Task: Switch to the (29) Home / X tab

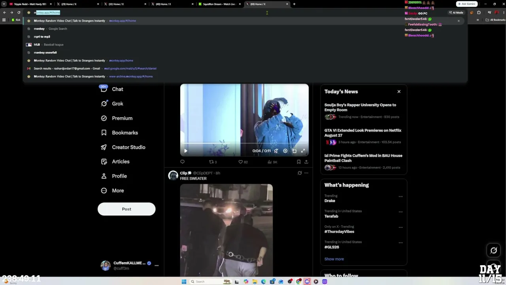Action: point(77,4)
